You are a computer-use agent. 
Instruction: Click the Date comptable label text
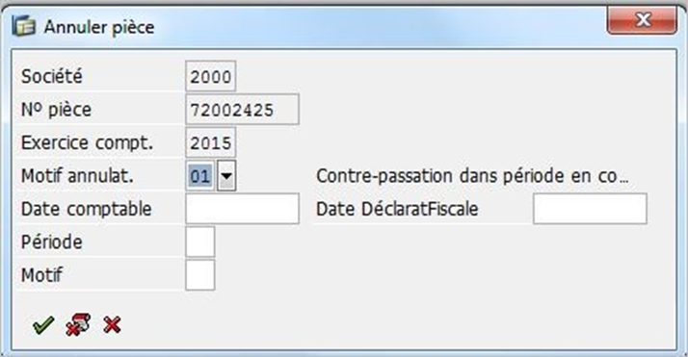coord(86,209)
